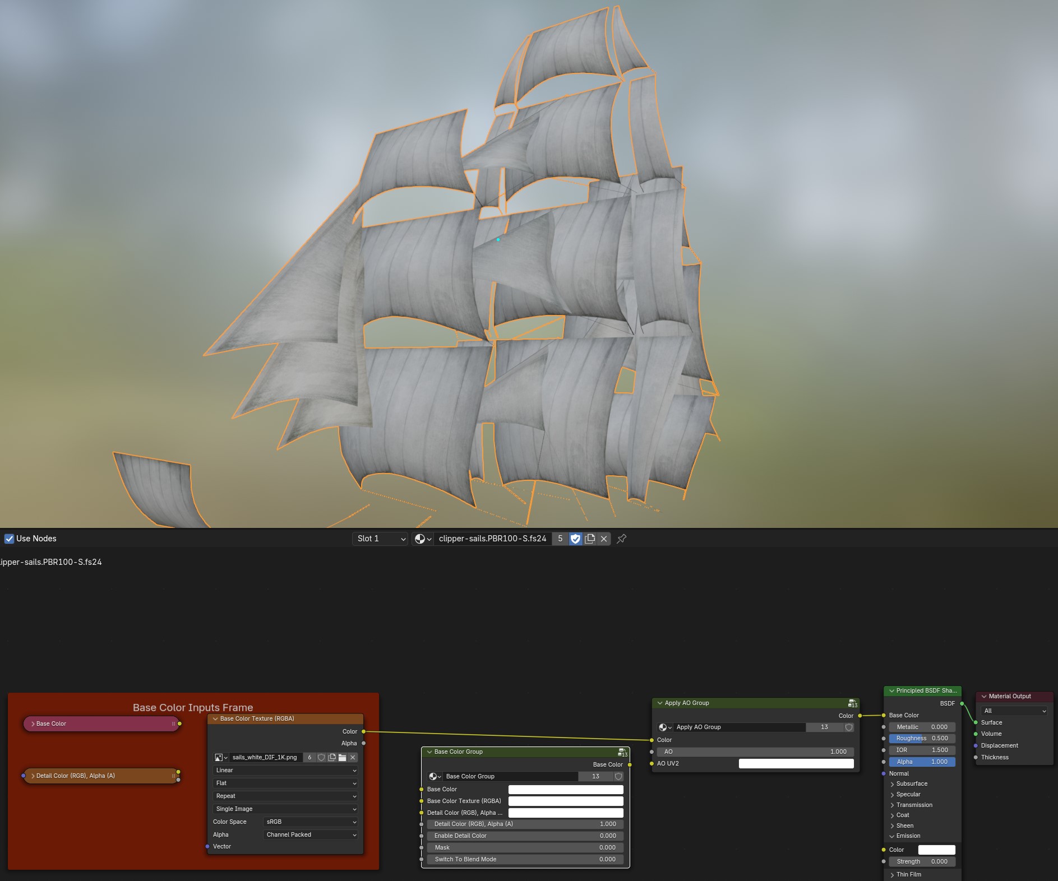The image size is (1058, 881).
Task: Duplicate the clipper-sails material with New Material icon
Action: tap(590, 539)
